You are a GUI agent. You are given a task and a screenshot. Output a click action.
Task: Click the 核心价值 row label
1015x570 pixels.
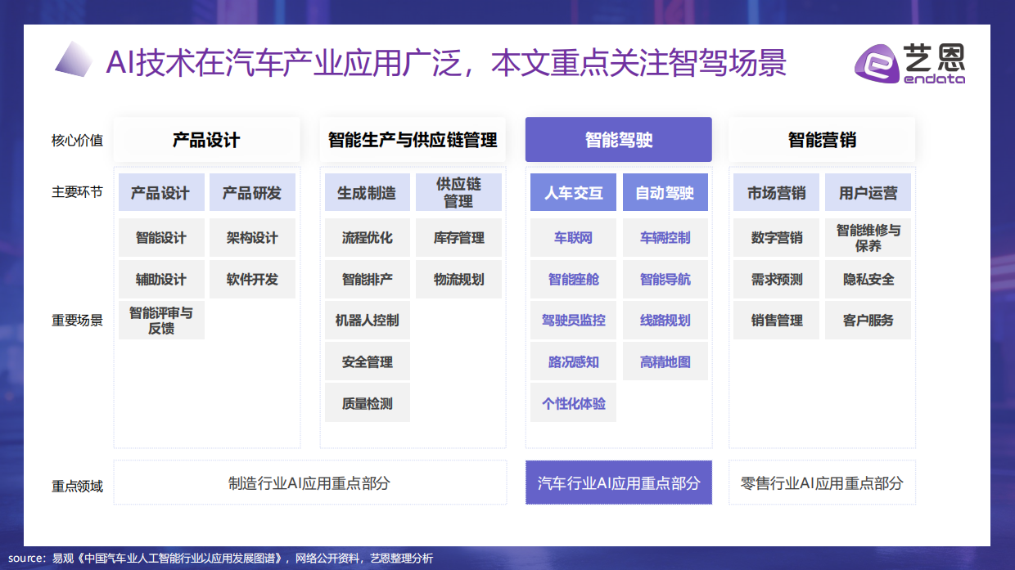pyautogui.click(x=76, y=139)
